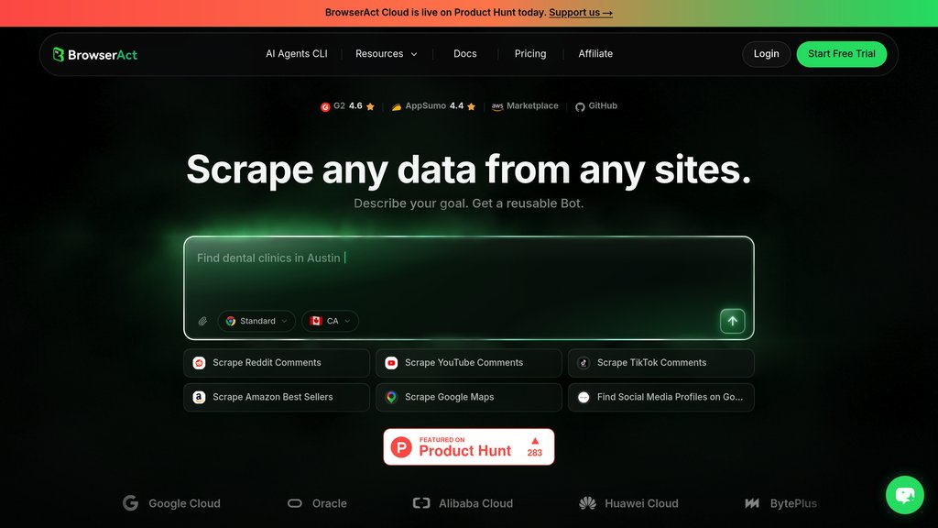
Task: Open the G2 4.6 rating link
Action: 347,106
